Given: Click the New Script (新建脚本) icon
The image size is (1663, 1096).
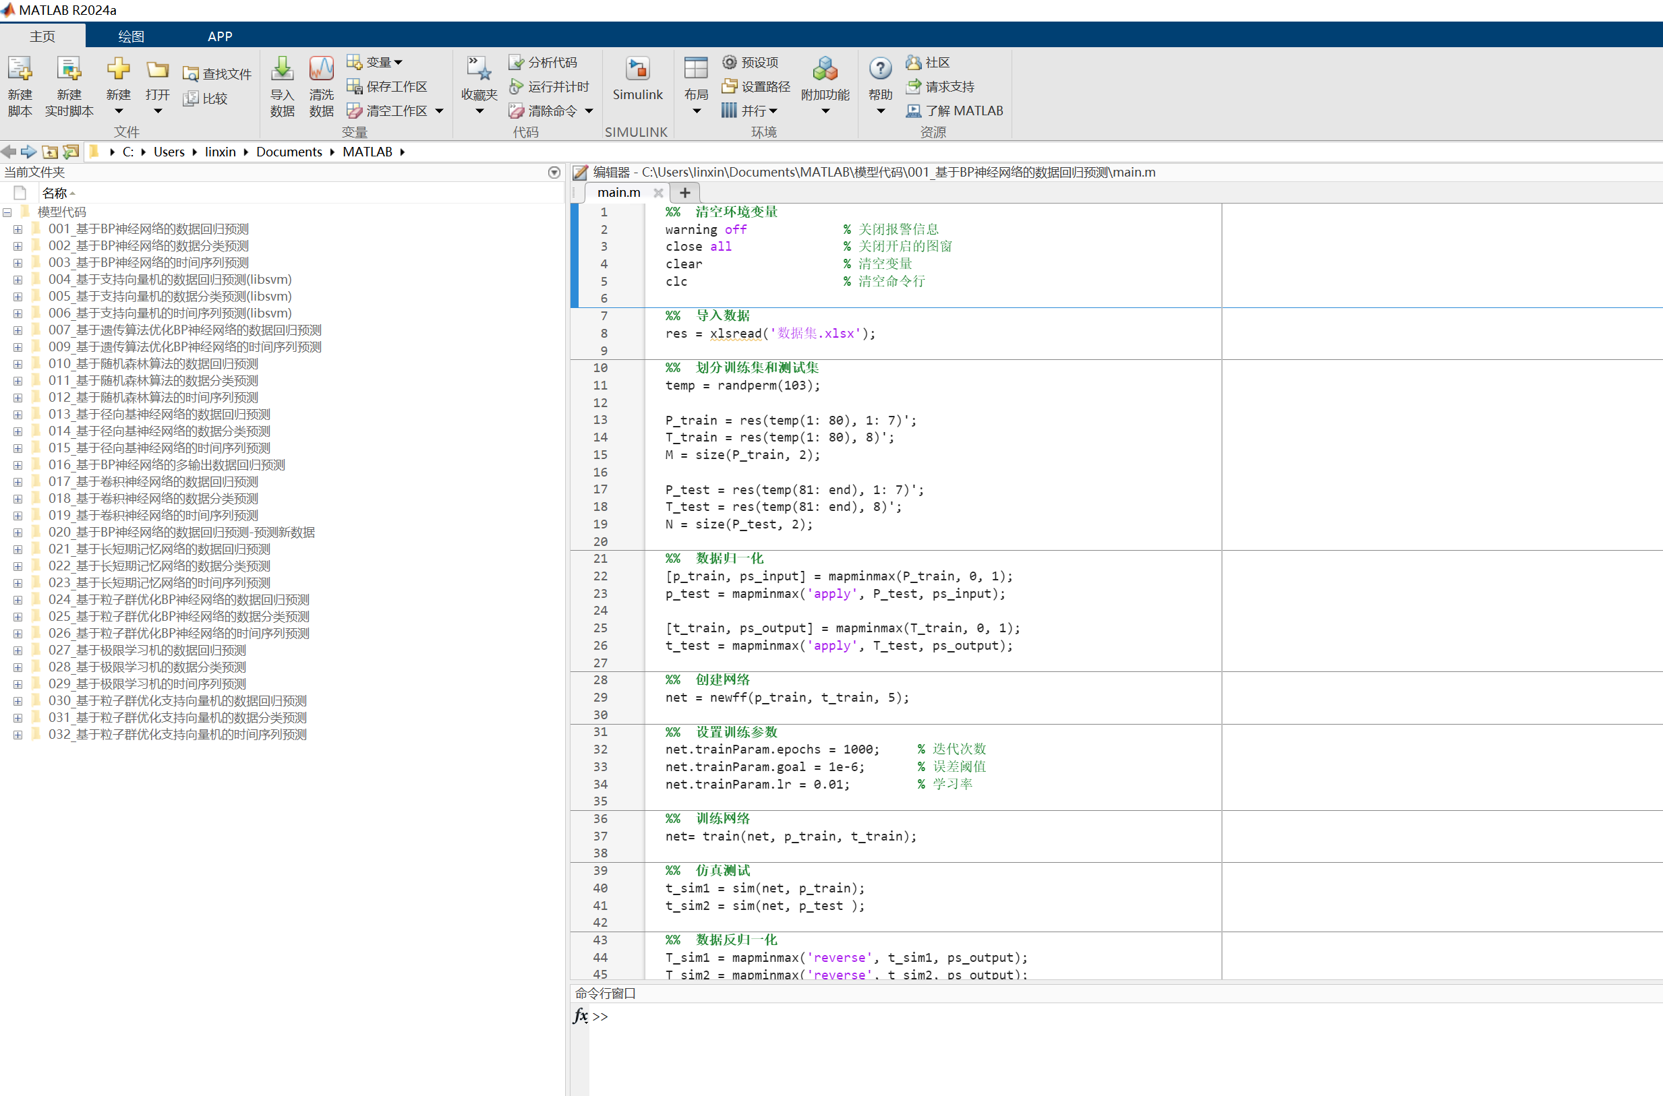Looking at the screenshot, I should (20, 70).
